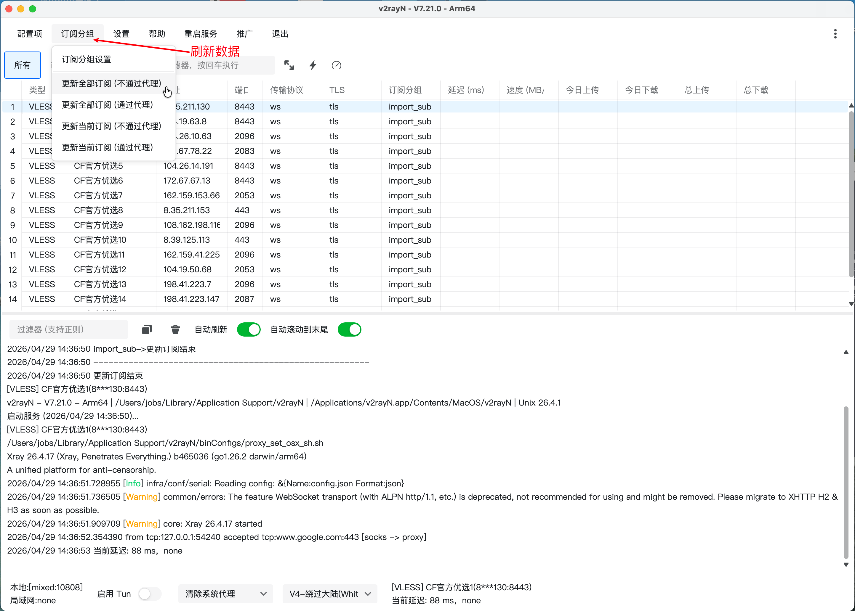Sort by the 端口 column header
This screenshot has height=611, width=855.
(x=245, y=90)
